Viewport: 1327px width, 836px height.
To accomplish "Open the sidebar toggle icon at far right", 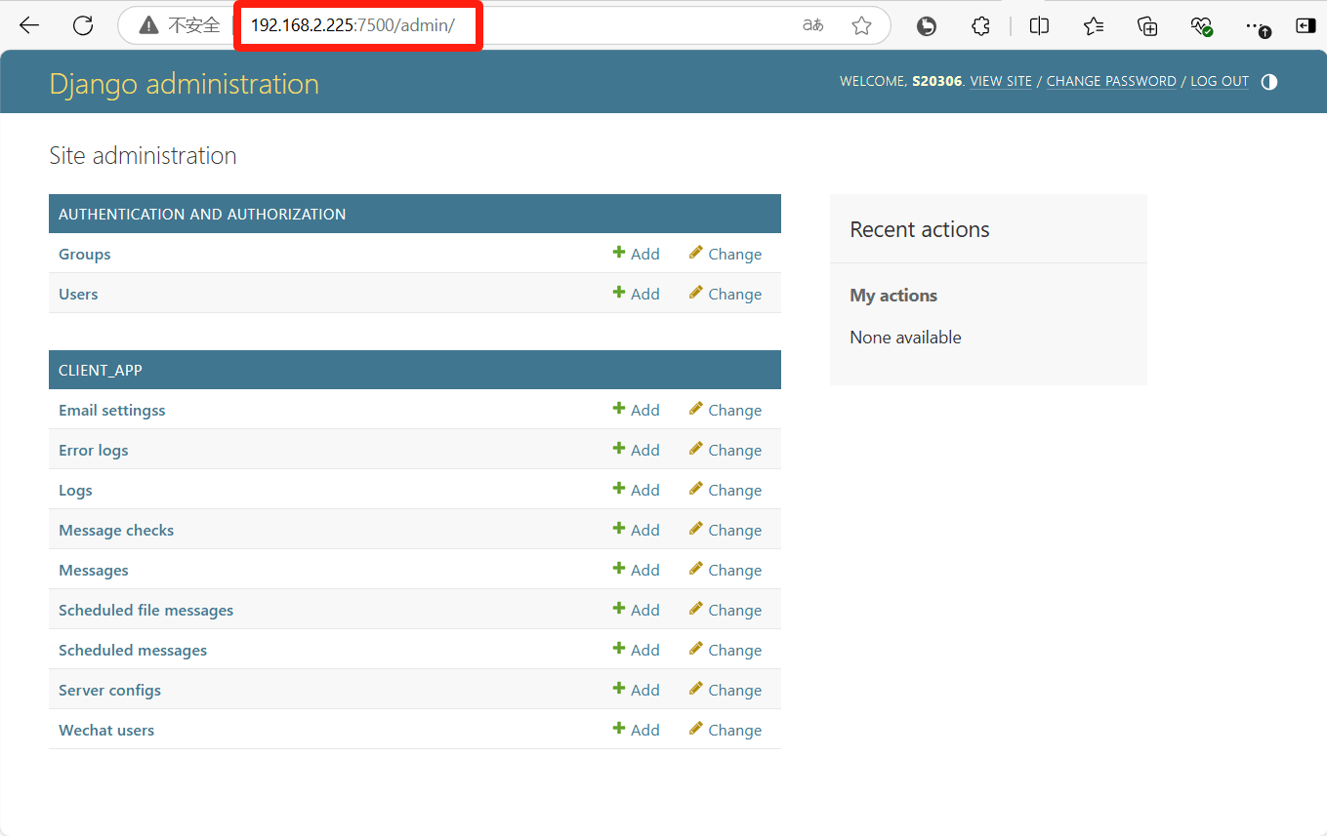I will click(1306, 26).
